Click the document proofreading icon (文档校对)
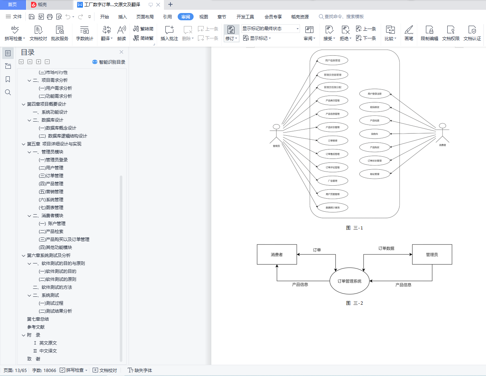 (38, 33)
